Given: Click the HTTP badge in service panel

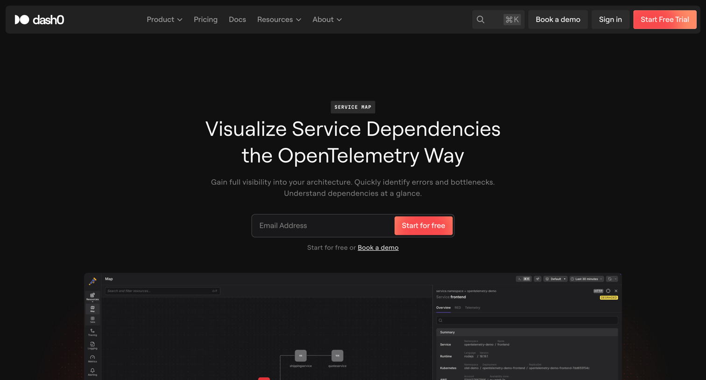Looking at the screenshot, I should 598,291.
